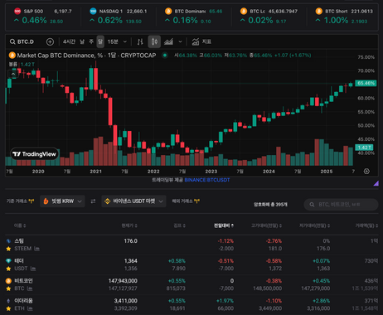Click the Ethereum coin logo in table
The image size is (383, 315).
[x=8, y=301]
